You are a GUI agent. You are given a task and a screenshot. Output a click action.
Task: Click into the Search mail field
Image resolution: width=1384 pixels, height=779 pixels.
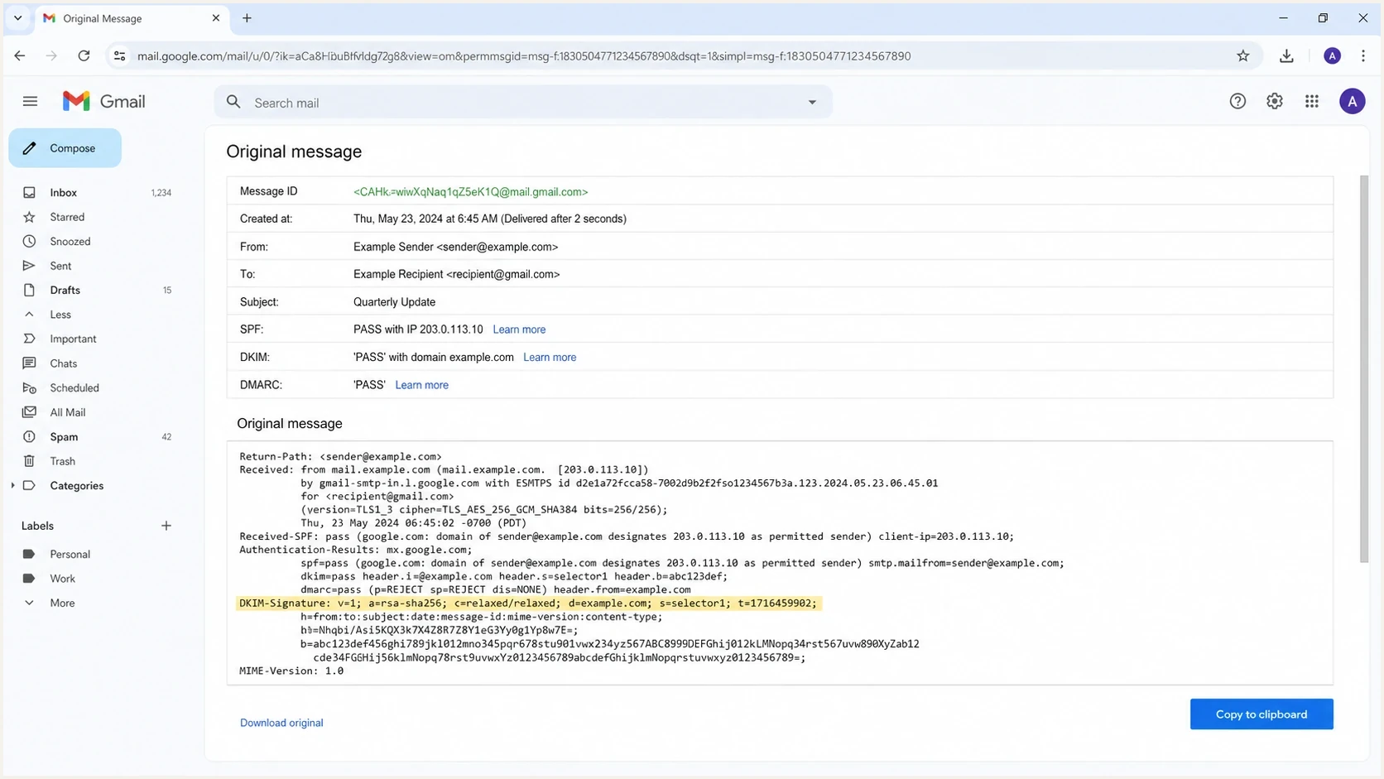(523, 103)
